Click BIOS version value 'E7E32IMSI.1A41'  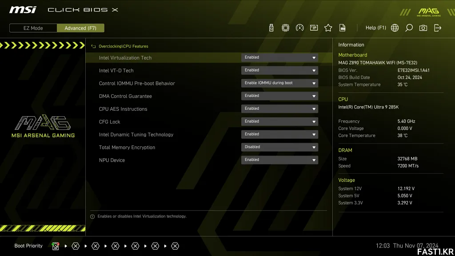(x=414, y=70)
